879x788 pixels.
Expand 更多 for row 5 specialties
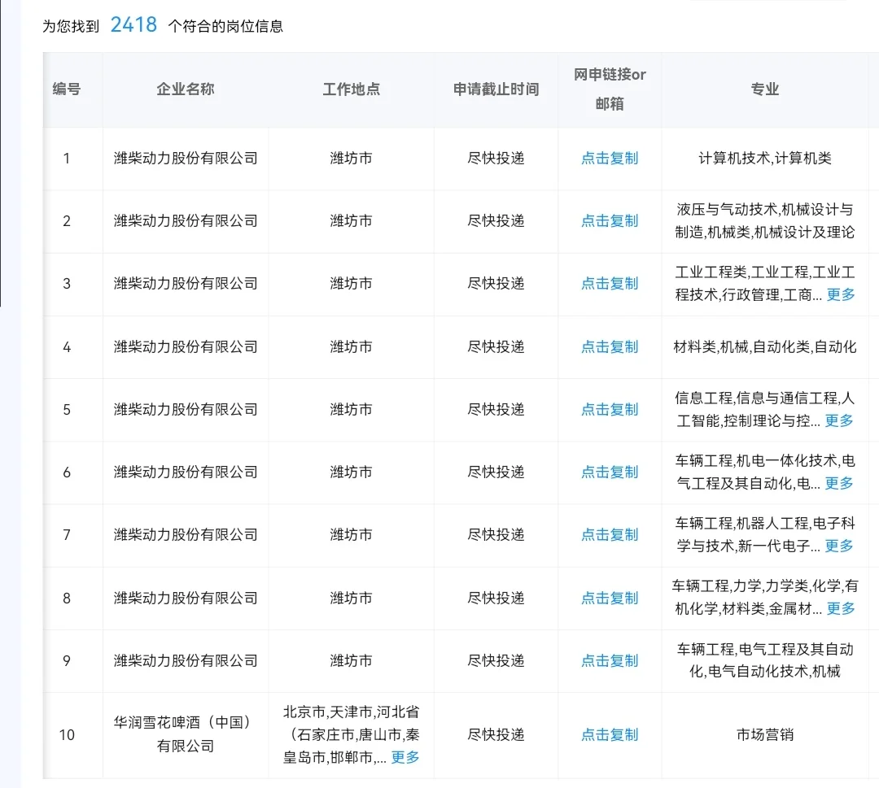[839, 420]
